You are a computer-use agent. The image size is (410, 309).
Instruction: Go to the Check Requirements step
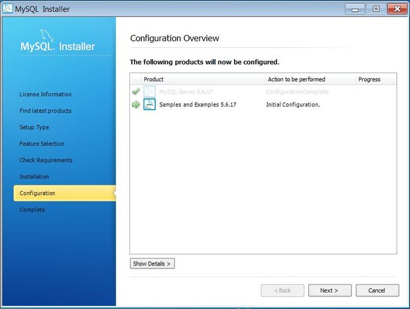[46, 160]
